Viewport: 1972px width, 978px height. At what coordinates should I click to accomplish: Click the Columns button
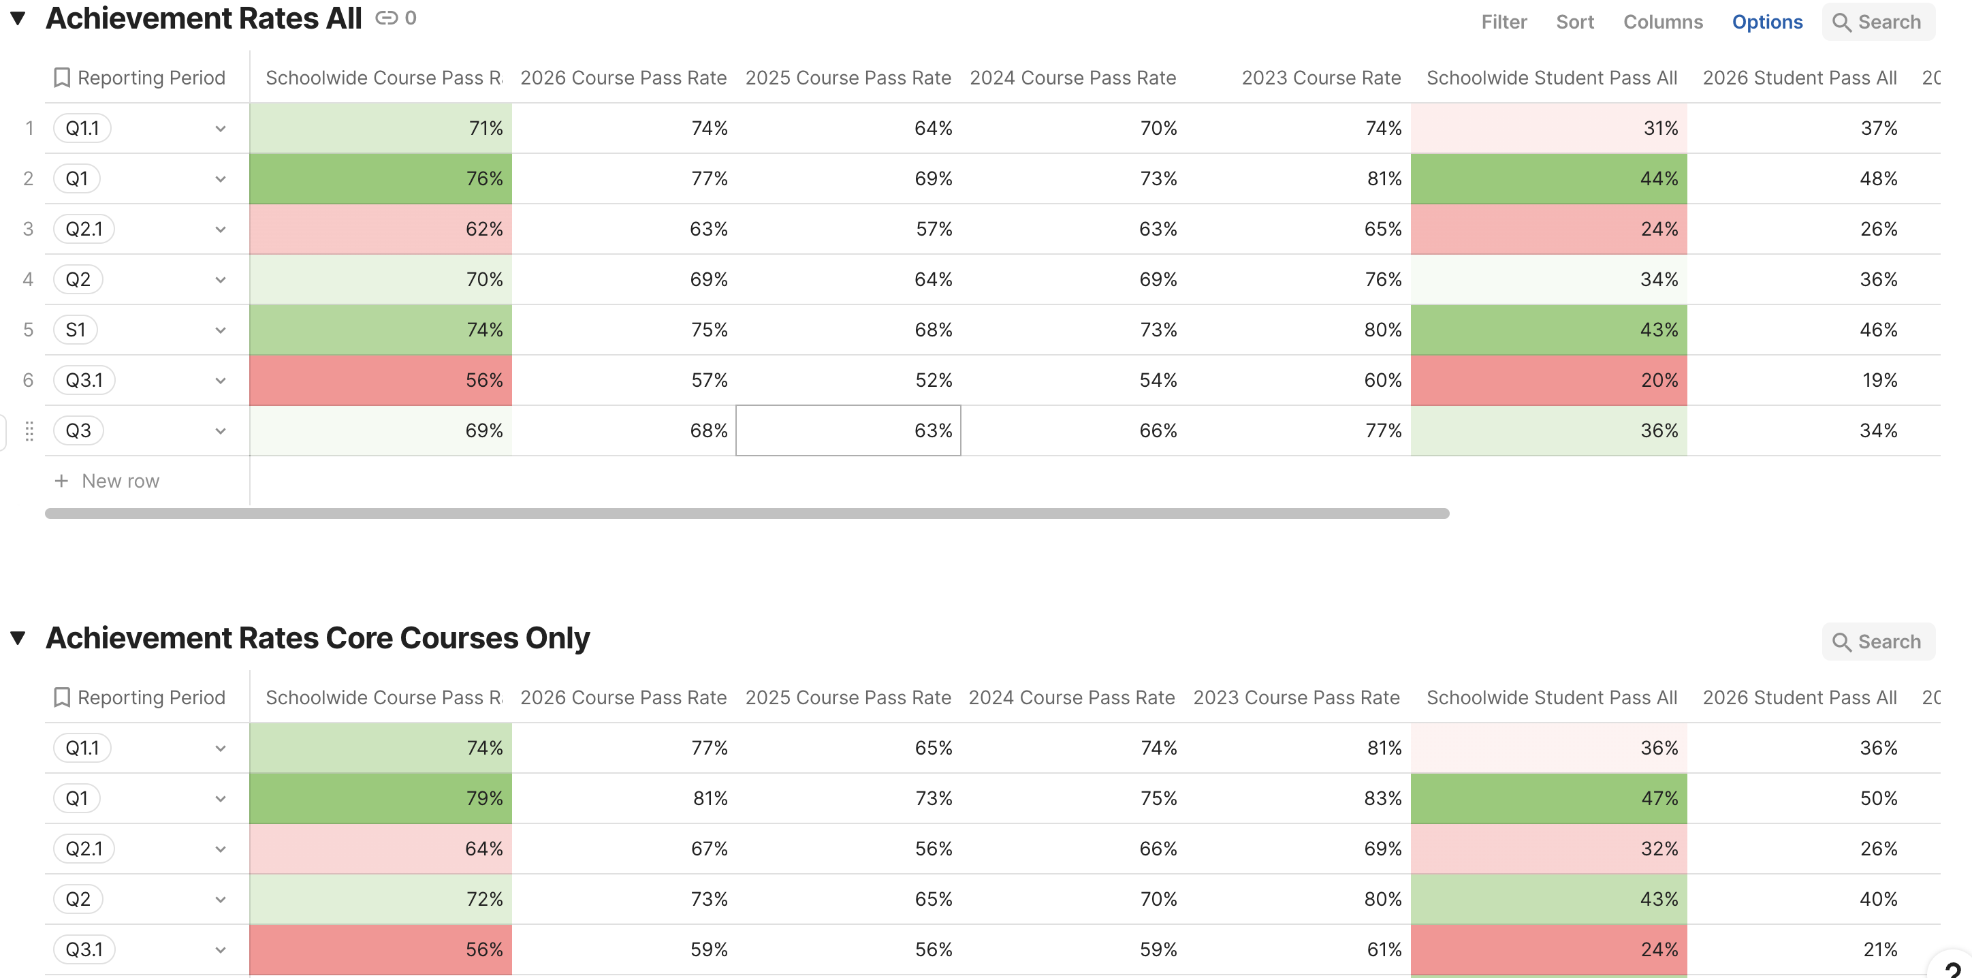pyautogui.click(x=1663, y=22)
